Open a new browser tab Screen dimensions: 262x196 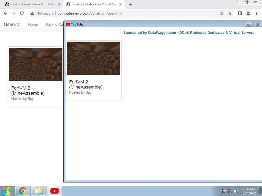click(130, 4)
